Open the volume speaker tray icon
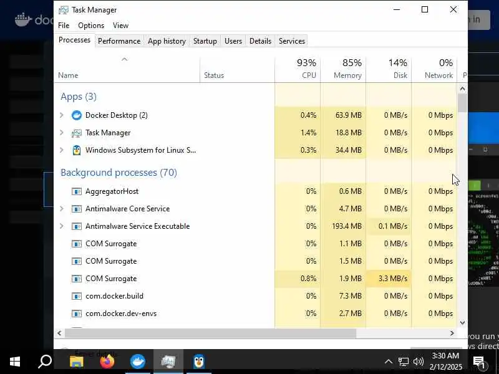Screen dimensions: 499x374 (x=418, y=362)
